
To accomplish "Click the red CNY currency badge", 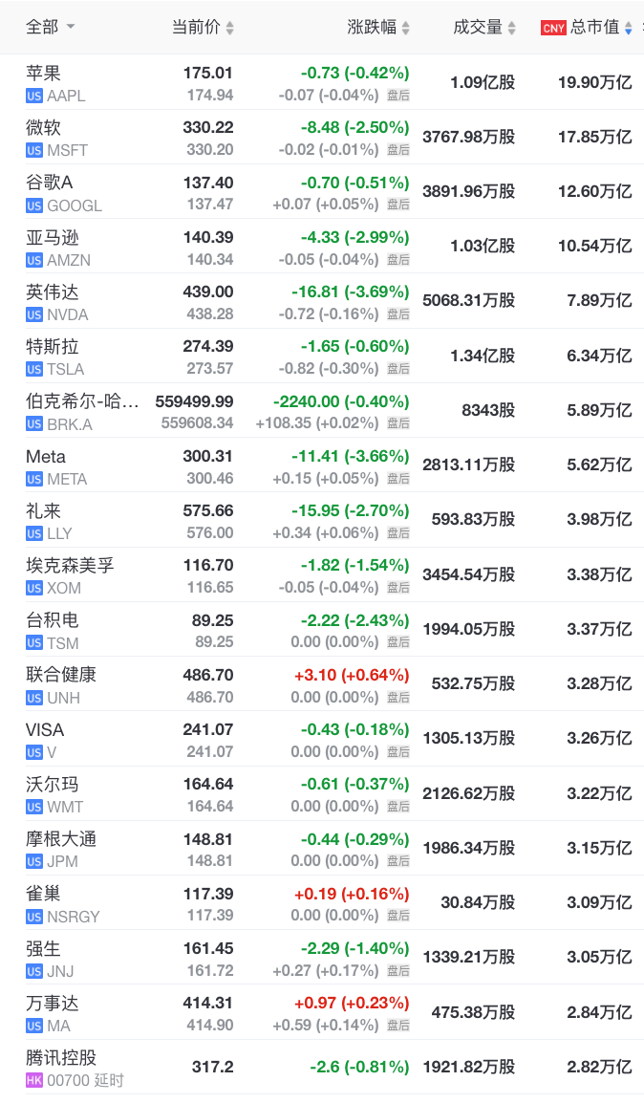I will point(553,29).
